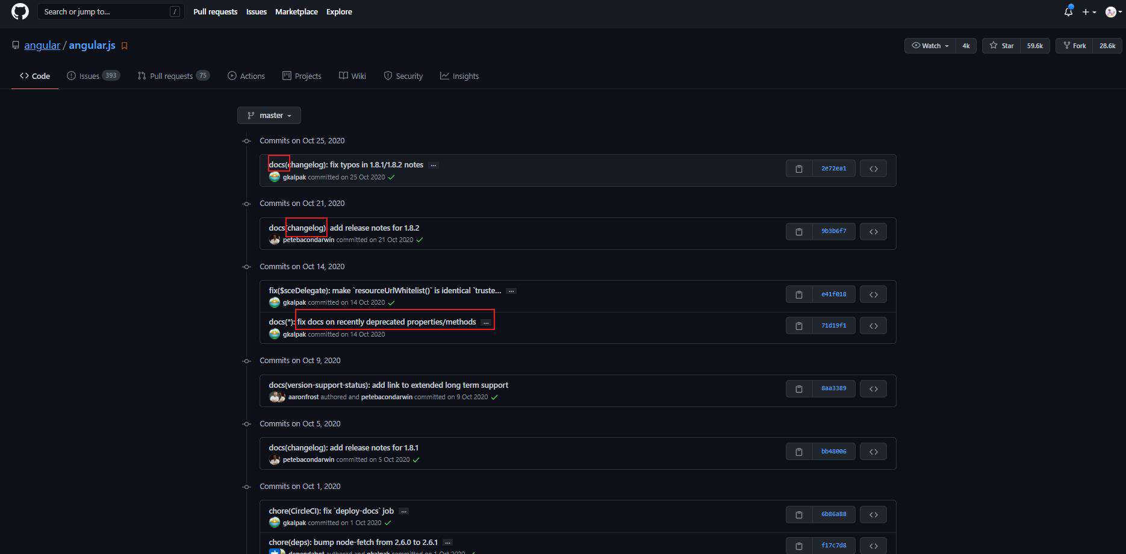
Task: Open the 28.6k forks count
Action: tap(1107, 46)
